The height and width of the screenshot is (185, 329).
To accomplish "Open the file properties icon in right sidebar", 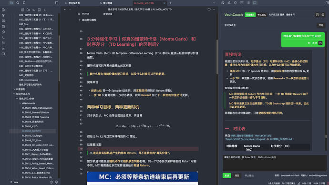I will point(242,3).
